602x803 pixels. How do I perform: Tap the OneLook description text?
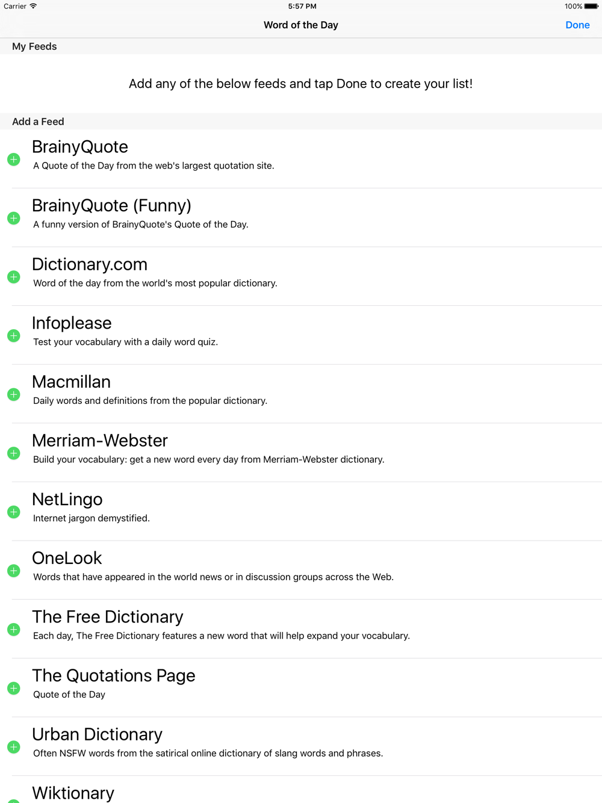coord(213,577)
